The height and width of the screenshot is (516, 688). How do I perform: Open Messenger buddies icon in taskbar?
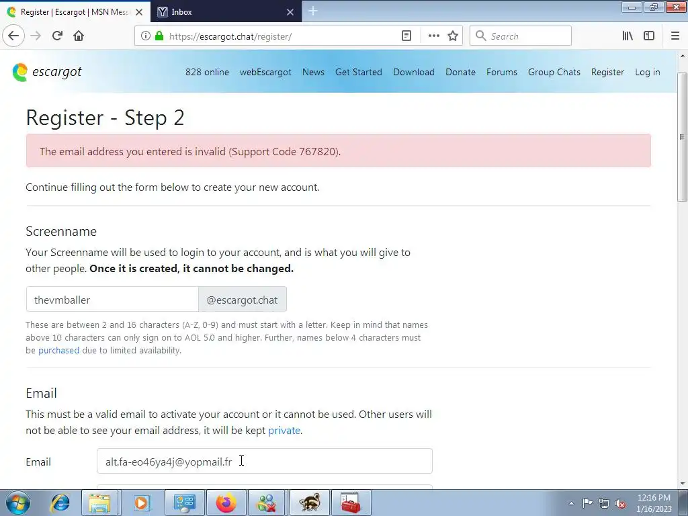tap(267, 503)
